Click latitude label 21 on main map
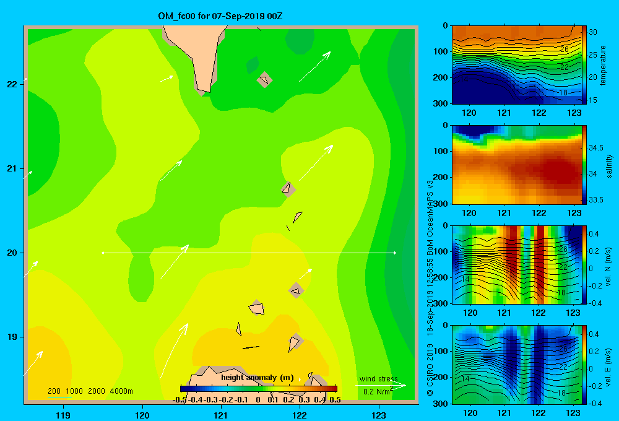Screen dimensions: 619x421 coord(12,168)
